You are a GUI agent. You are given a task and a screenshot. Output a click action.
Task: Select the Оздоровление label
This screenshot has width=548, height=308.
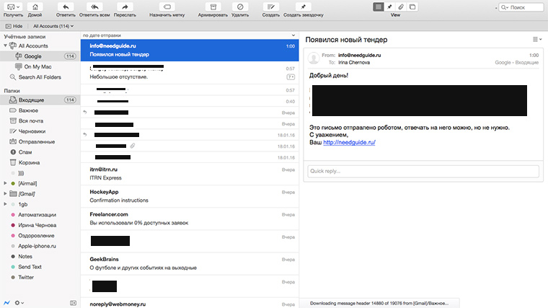[x=40, y=236]
